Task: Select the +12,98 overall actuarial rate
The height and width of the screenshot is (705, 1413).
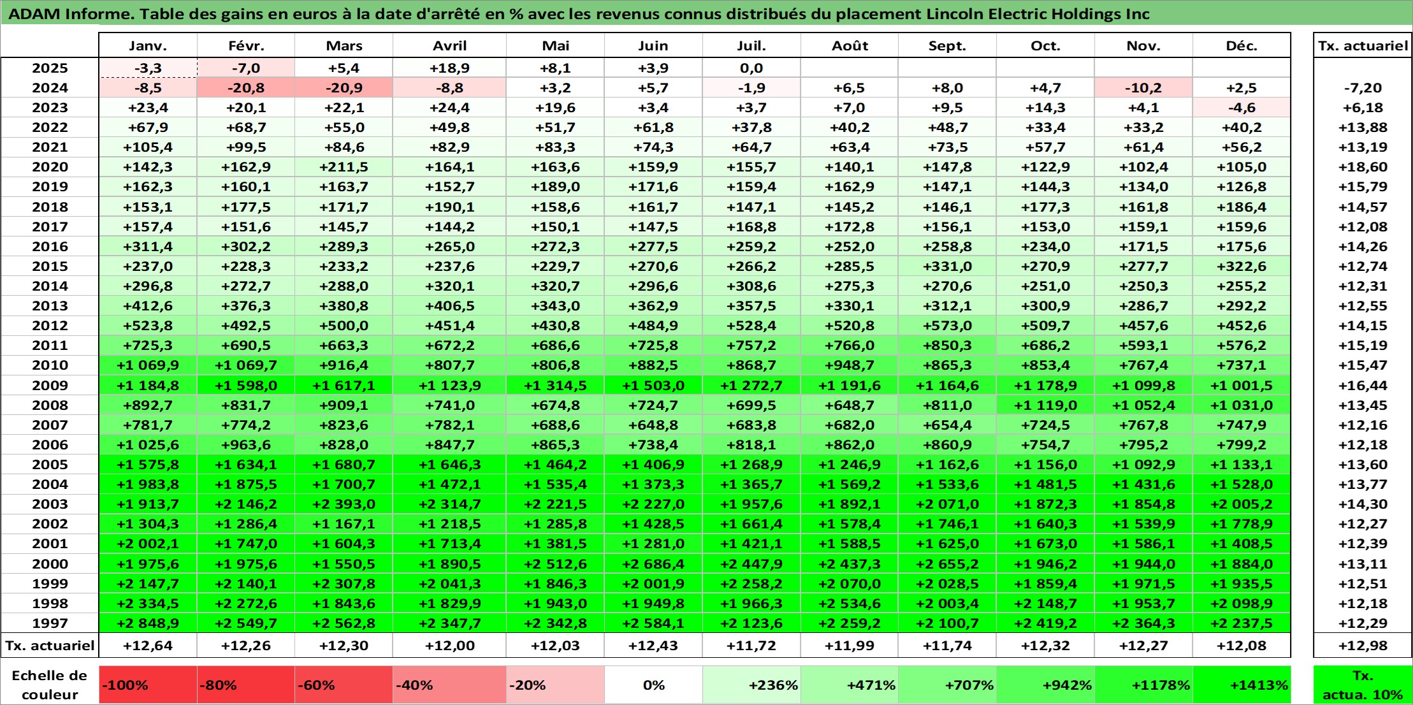Action: tap(1363, 646)
